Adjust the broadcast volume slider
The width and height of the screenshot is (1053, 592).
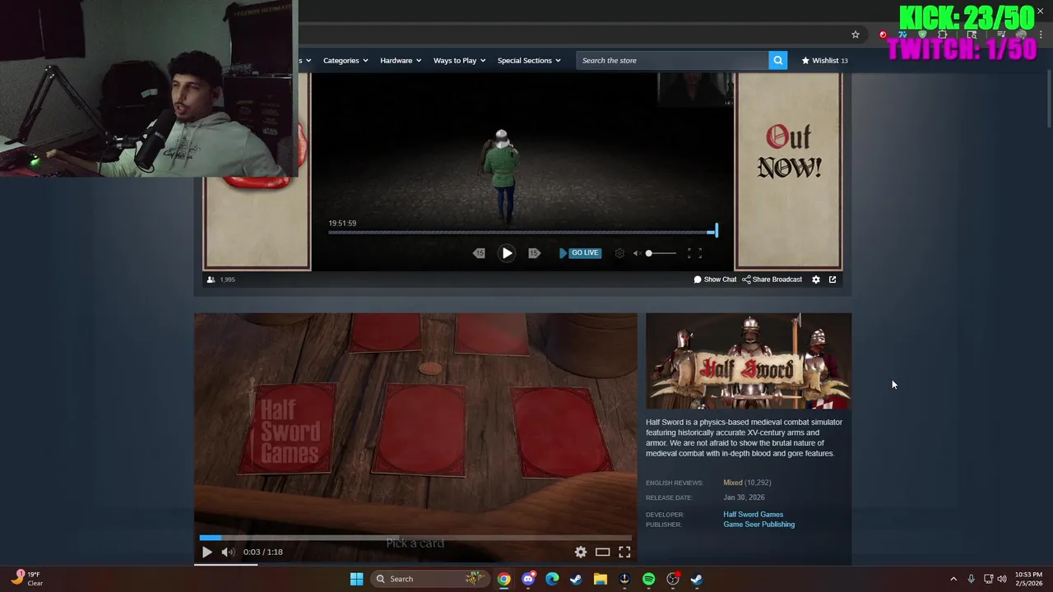click(661, 253)
